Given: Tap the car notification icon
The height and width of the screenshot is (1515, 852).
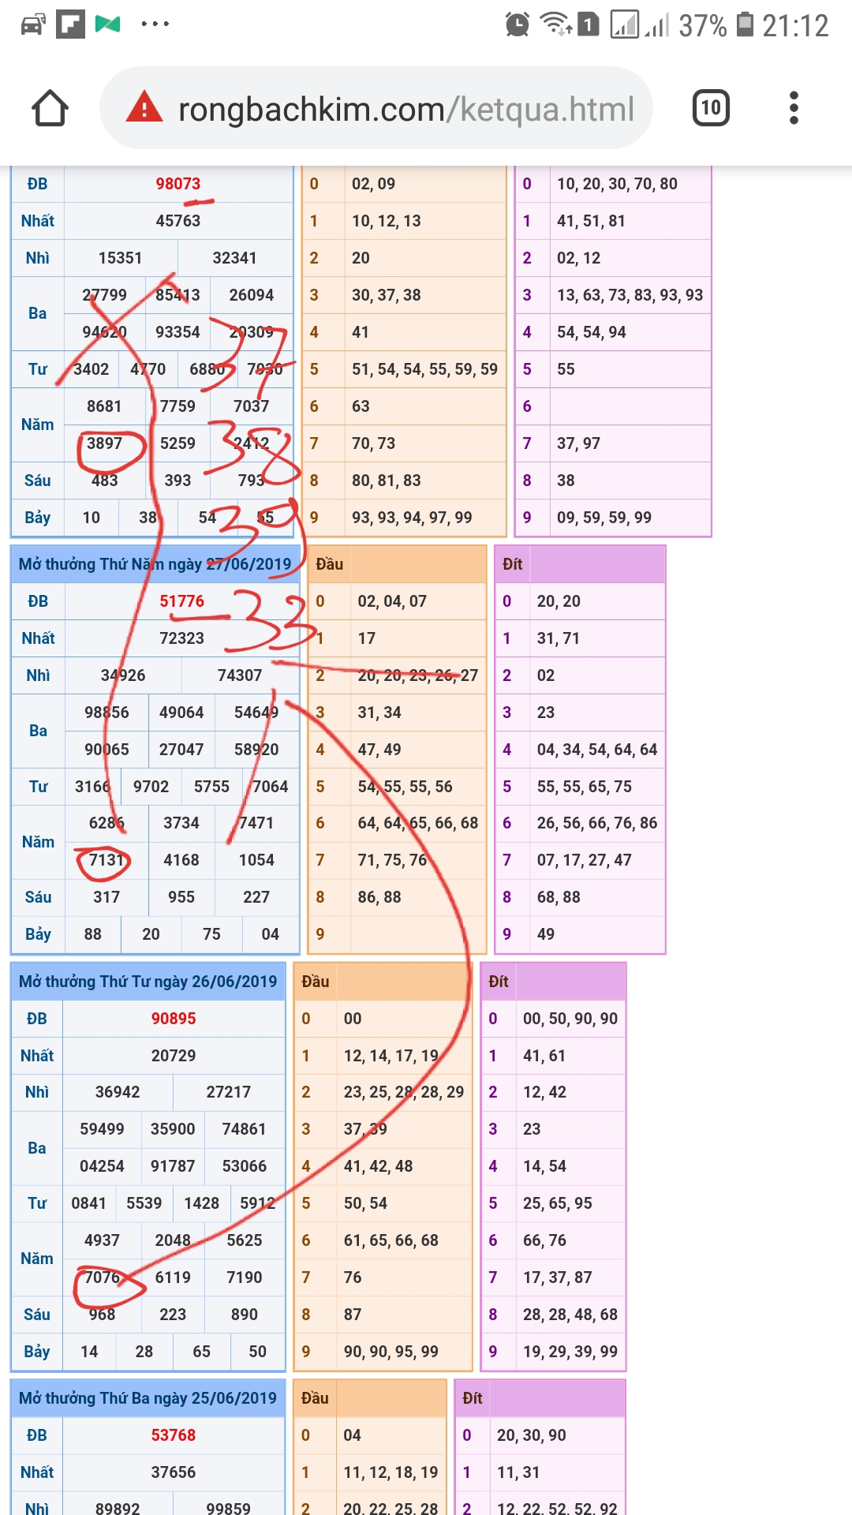Looking at the screenshot, I should (32, 24).
